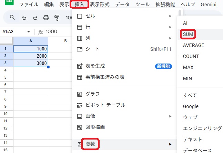Open the データ menu
223x153 pixels.
pyautogui.click(x=122, y=4)
